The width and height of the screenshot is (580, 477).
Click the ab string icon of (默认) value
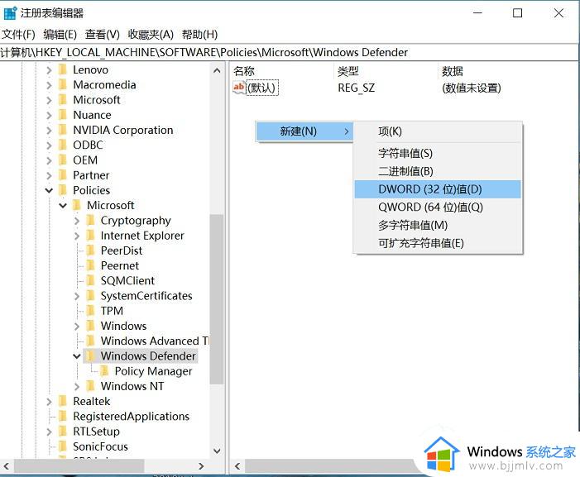[239, 88]
